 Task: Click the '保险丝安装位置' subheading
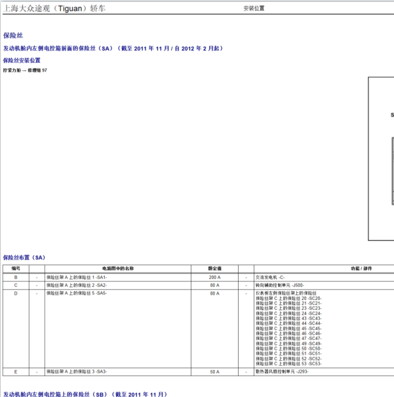22,60
